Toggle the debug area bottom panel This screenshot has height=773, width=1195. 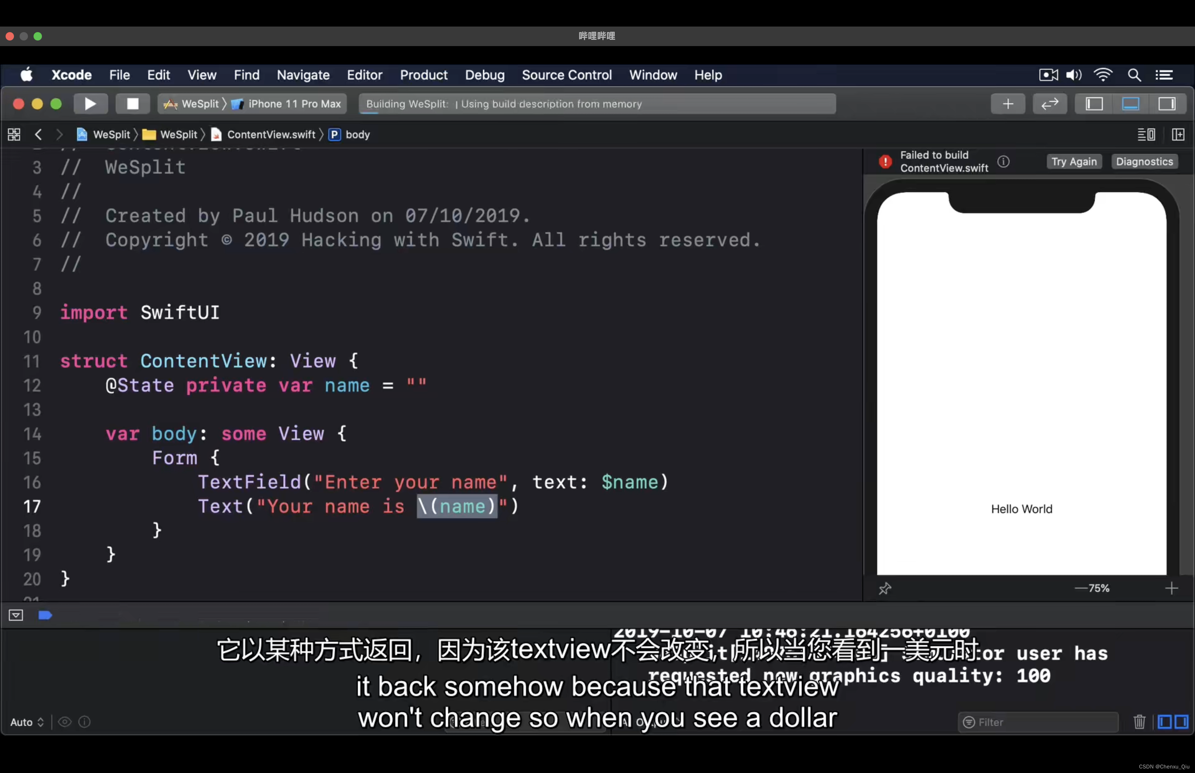(1130, 104)
